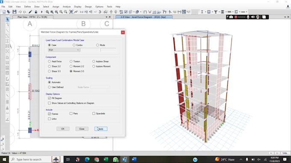
Task: Click the red record button on the recorder bar
Action: (236, 17)
